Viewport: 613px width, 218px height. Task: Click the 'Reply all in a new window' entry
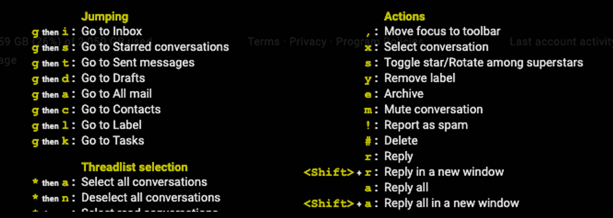[x=451, y=203]
